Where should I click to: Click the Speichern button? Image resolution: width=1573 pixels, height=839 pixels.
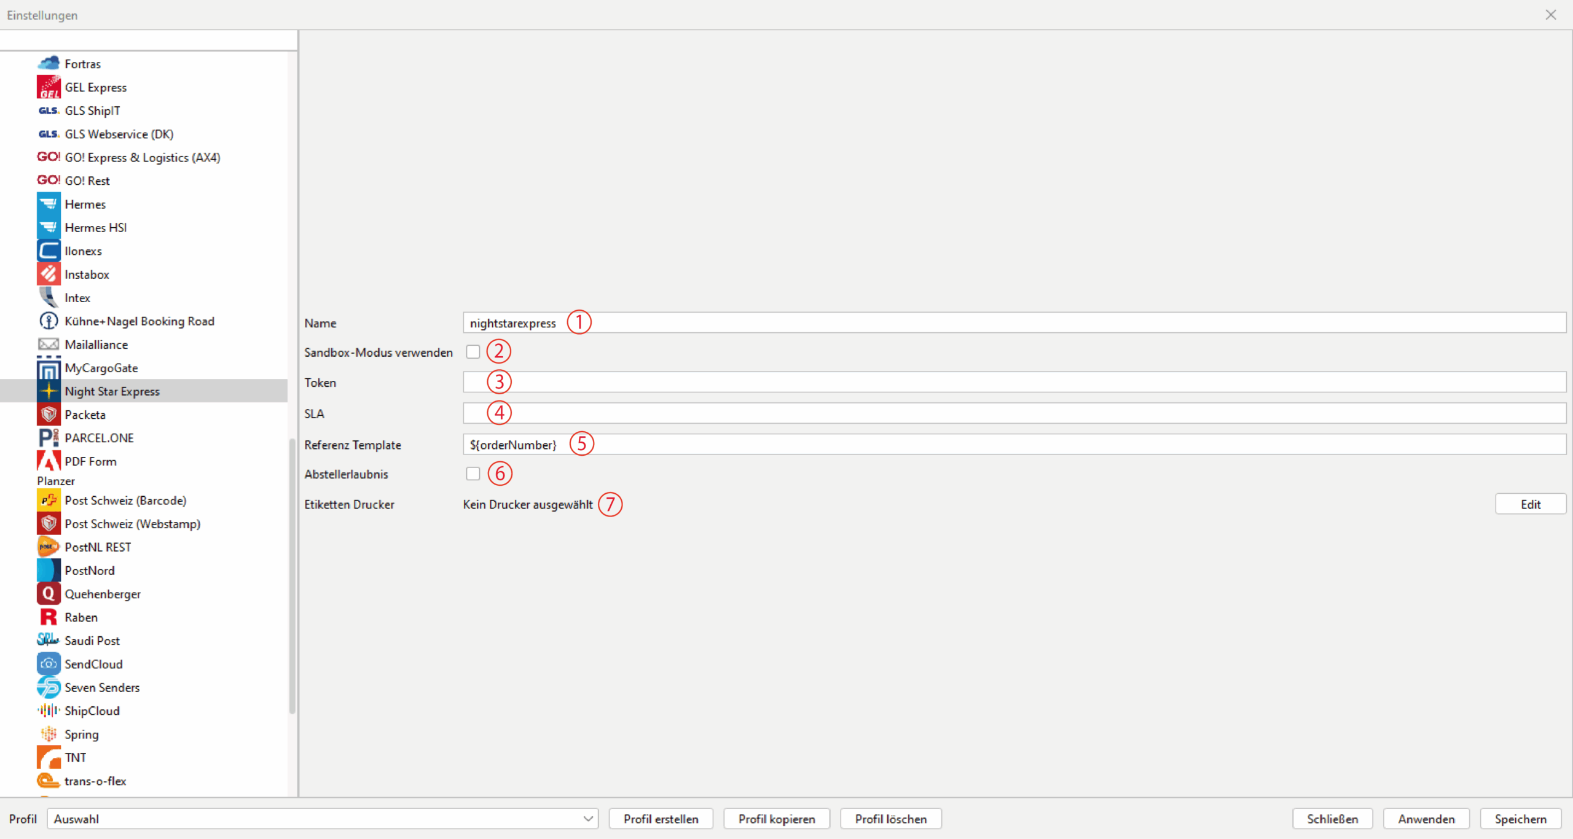[x=1521, y=819]
